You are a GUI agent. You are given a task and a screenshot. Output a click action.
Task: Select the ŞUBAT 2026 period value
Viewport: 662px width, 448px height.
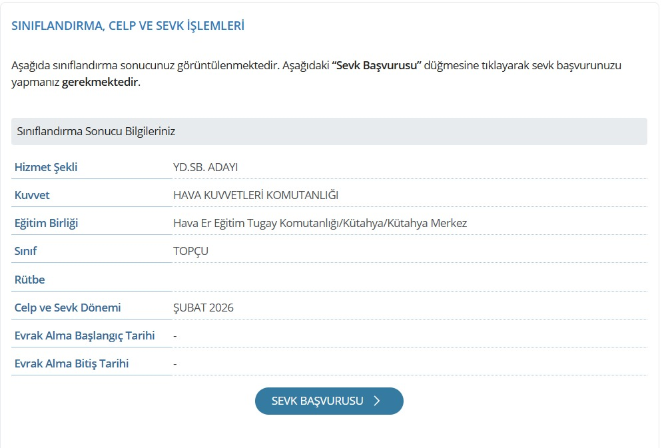[203, 308]
